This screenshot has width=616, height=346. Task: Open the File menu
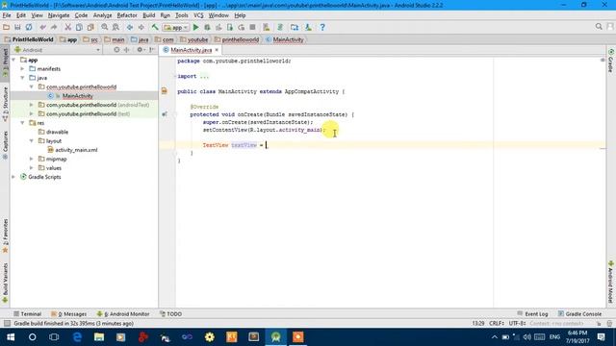pyautogui.click(x=7, y=15)
